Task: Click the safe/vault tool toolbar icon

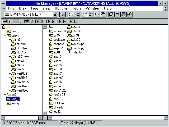Action: point(111,15)
